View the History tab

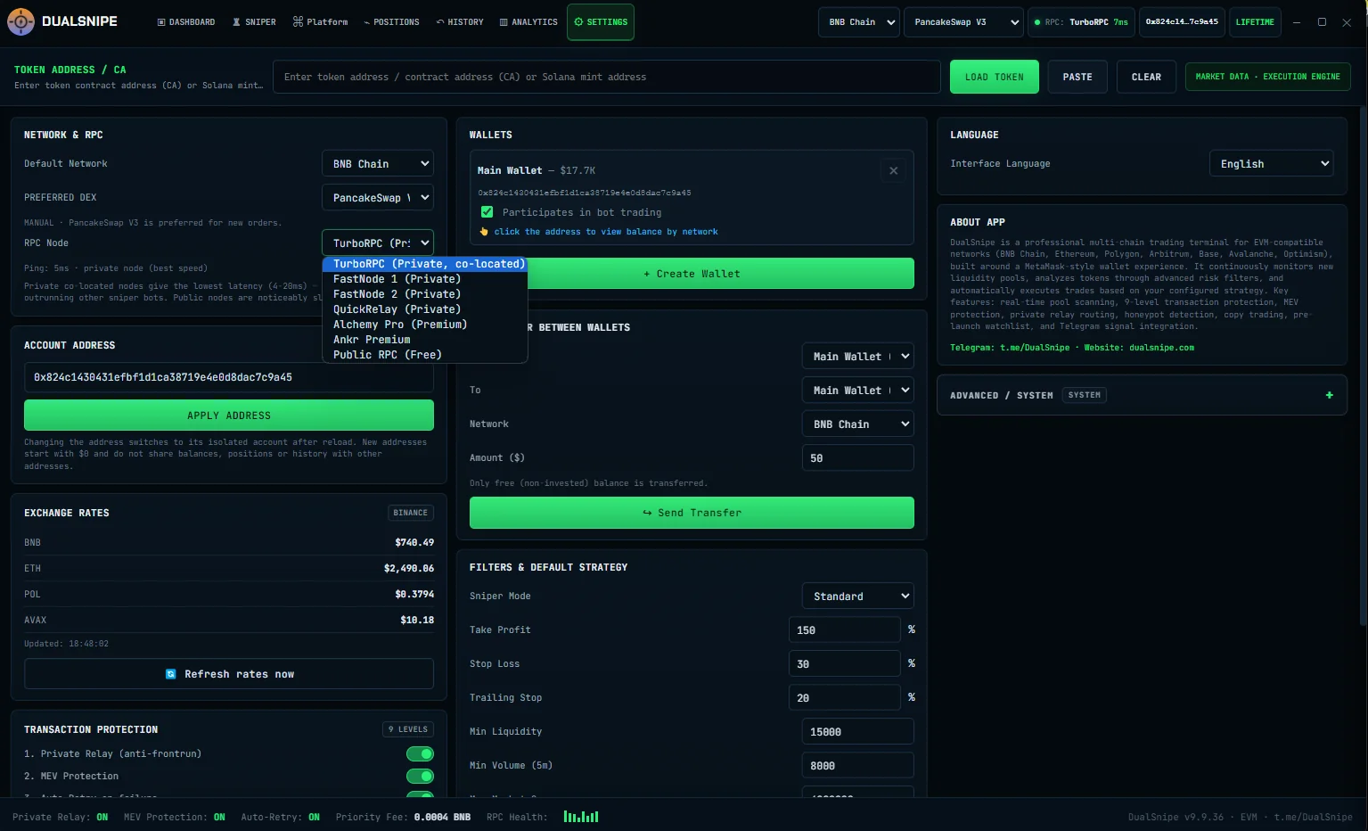[x=460, y=22]
